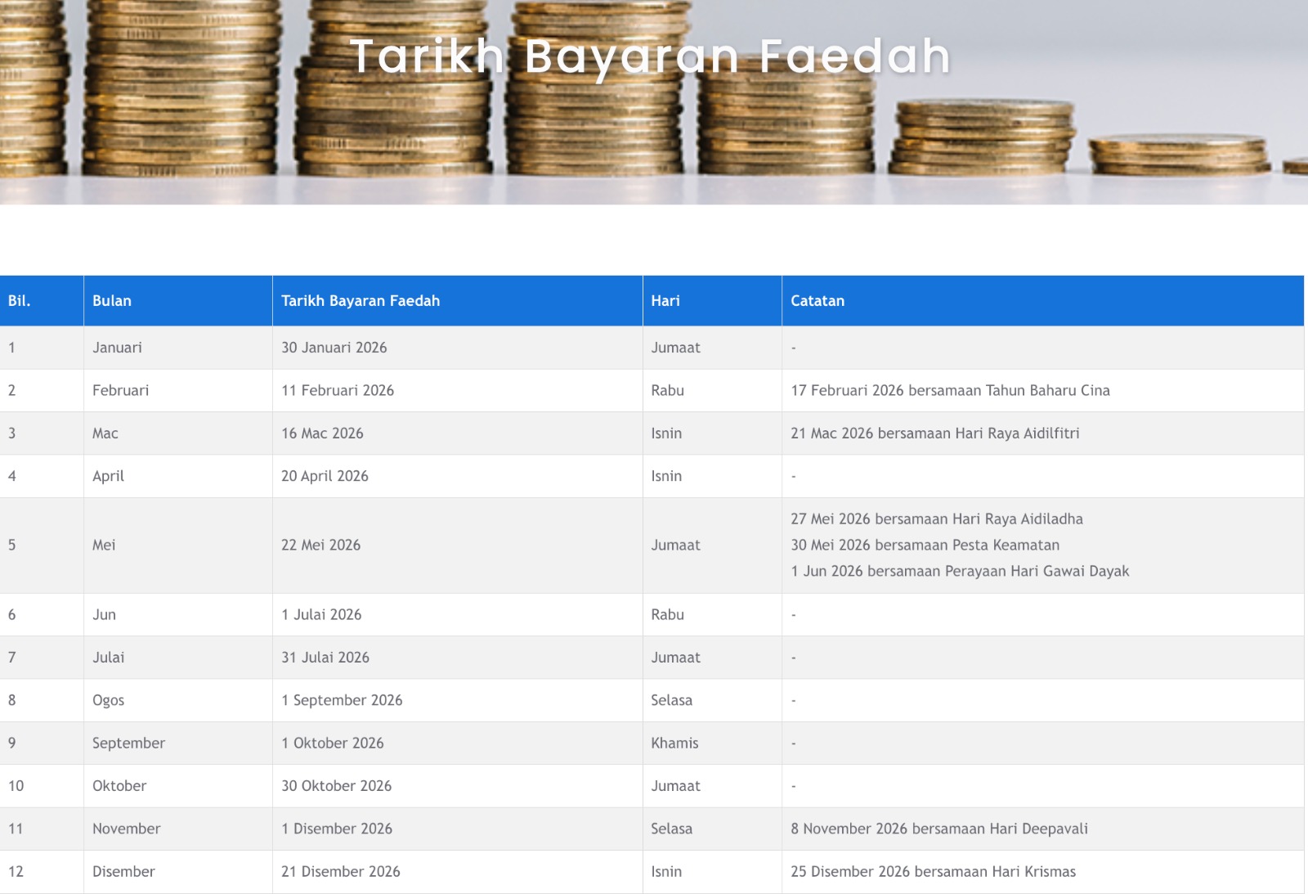
Task: Click the 30 Januari 2026 date cell
Action: coord(457,348)
